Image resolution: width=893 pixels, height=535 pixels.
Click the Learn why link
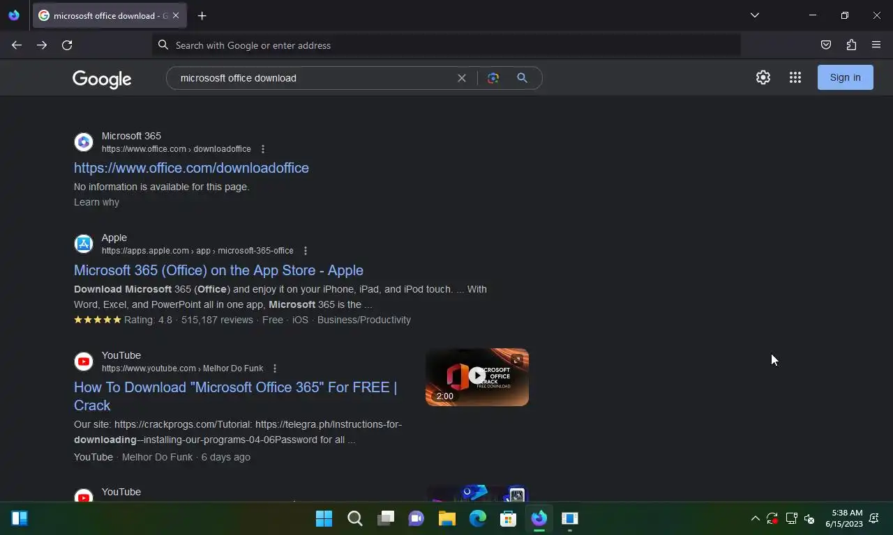click(x=96, y=202)
